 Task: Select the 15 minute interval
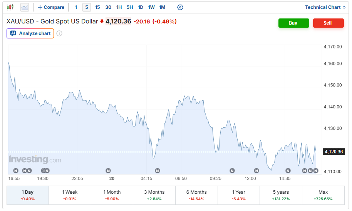coord(97,7)
